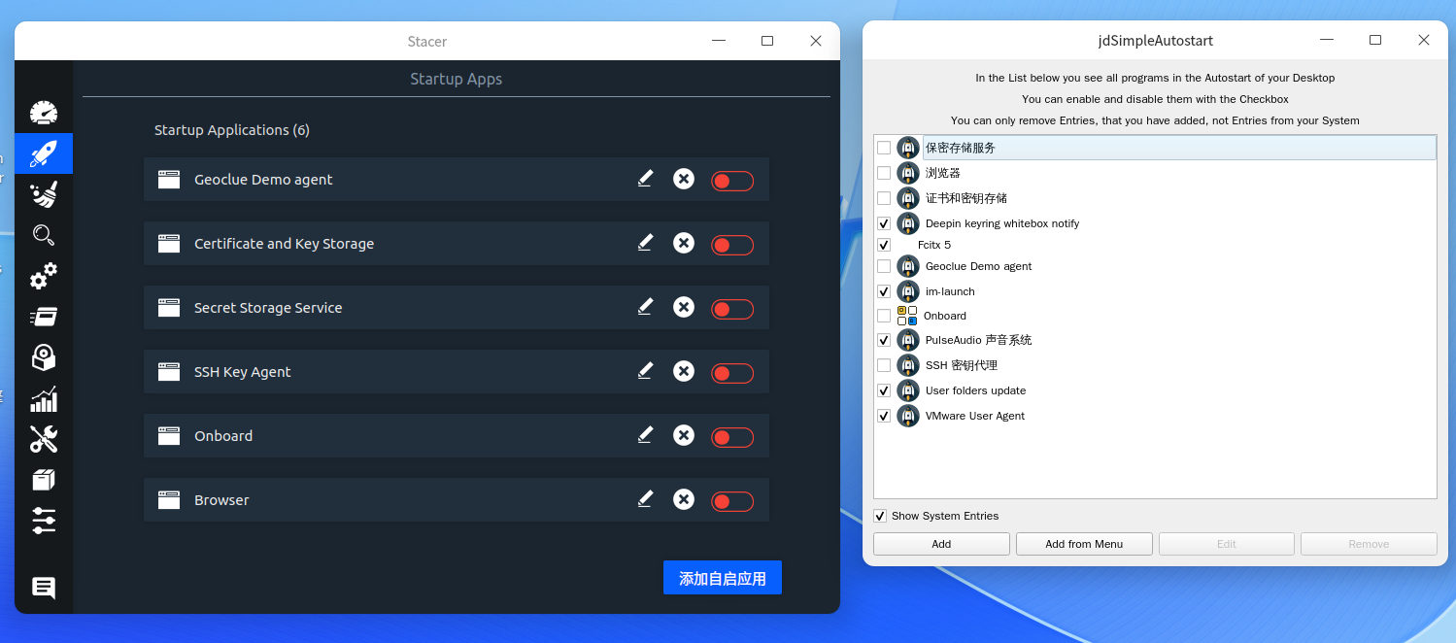Delete the SSH Key Agent startup entry
This screenshot has height=643, width=1456.
coord(684,371)
